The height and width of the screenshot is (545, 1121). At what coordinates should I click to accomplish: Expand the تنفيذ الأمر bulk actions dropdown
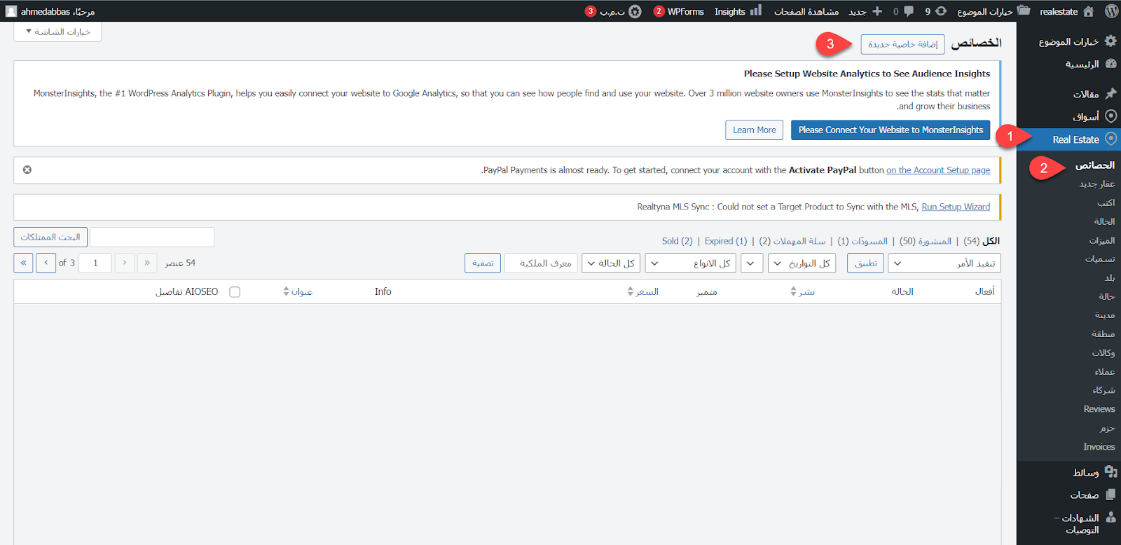[944, 263]
